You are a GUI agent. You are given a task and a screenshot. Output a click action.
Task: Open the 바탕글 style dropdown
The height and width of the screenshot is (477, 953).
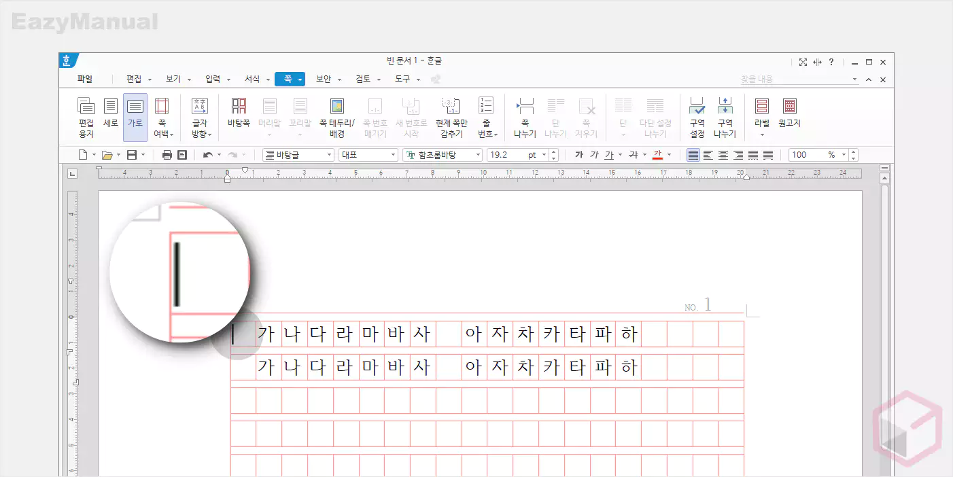(x=330, y=155)
